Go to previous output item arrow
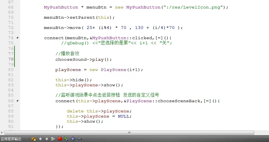269x142 pixels. (x=40, y=139)
